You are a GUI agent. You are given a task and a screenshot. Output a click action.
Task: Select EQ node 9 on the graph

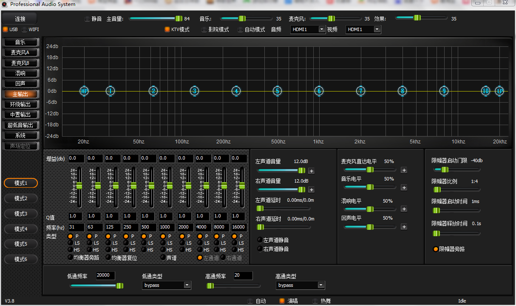(444, 91)
